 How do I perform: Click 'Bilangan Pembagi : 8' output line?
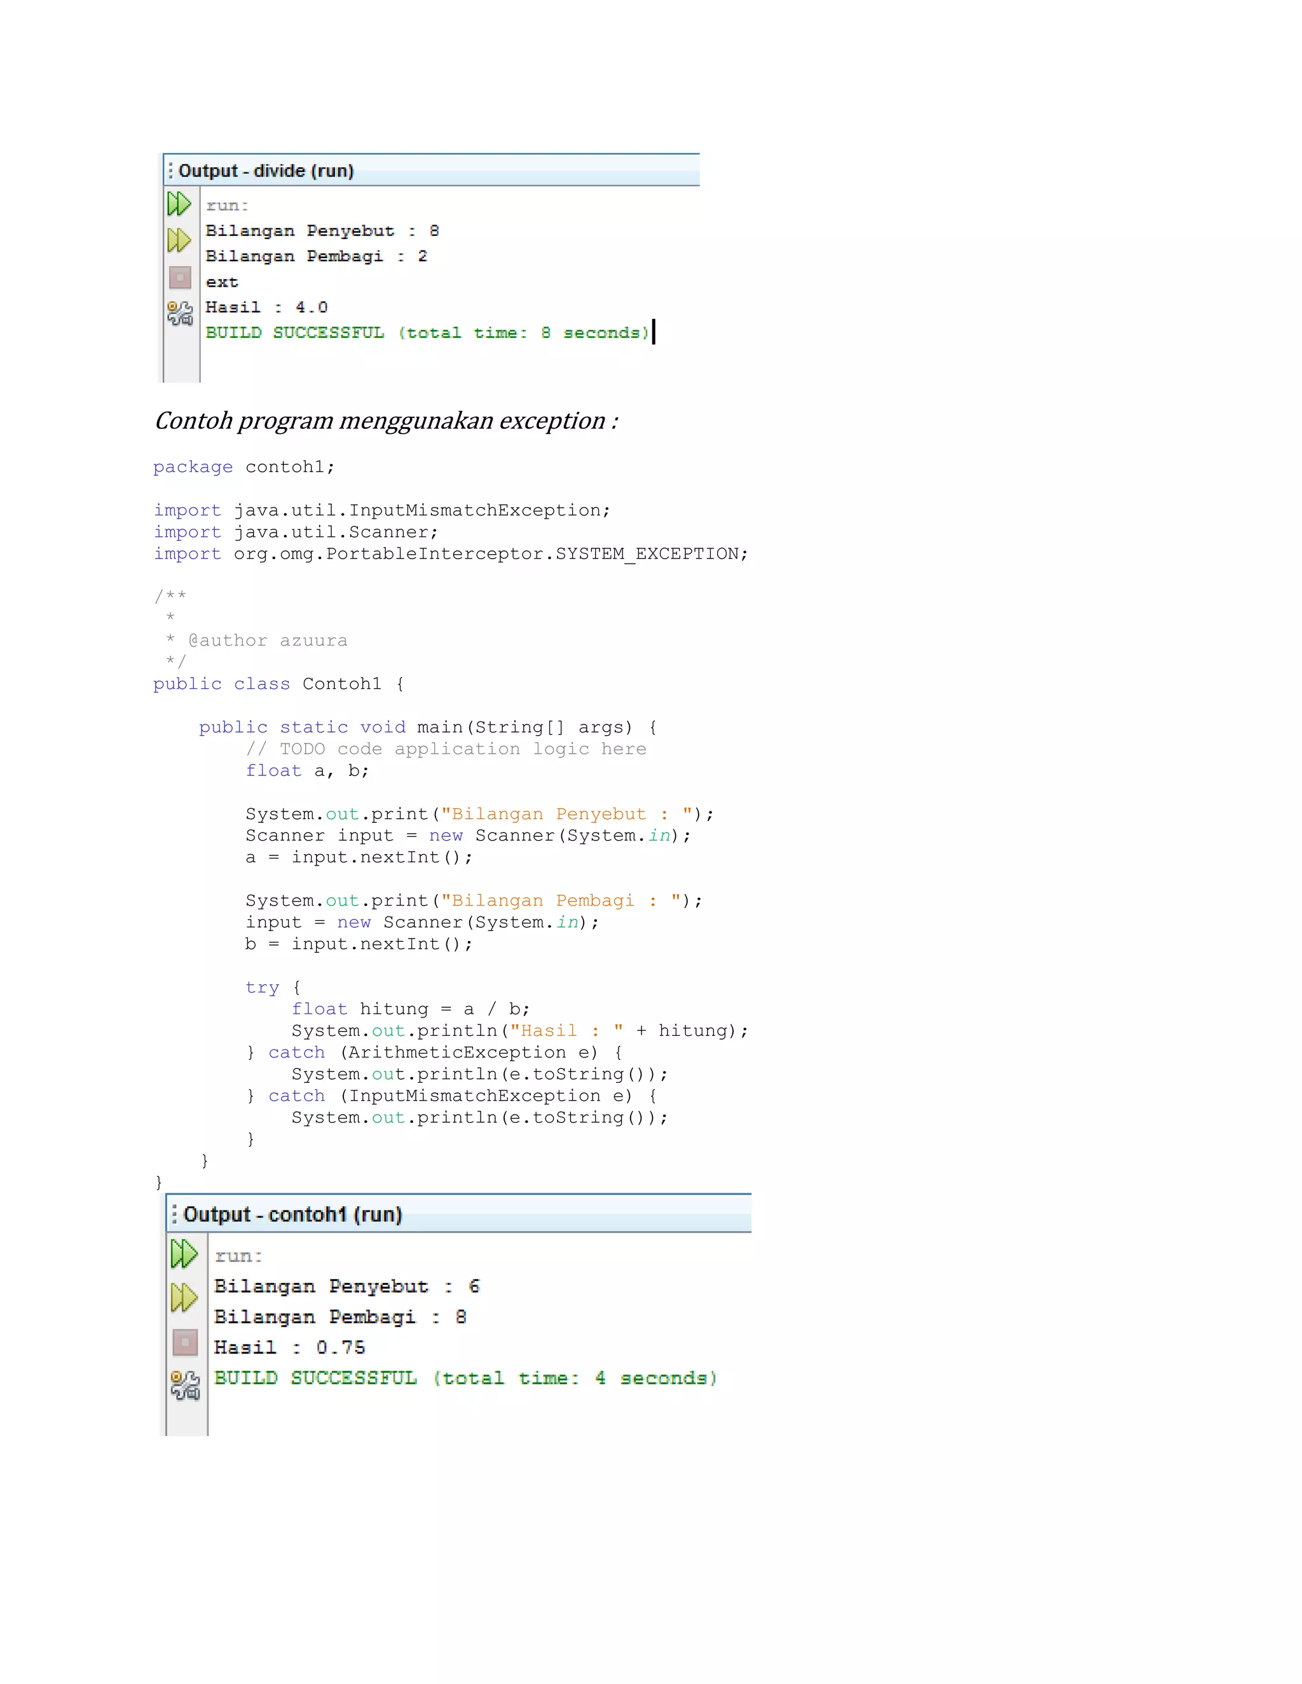tap(340, 1317)
